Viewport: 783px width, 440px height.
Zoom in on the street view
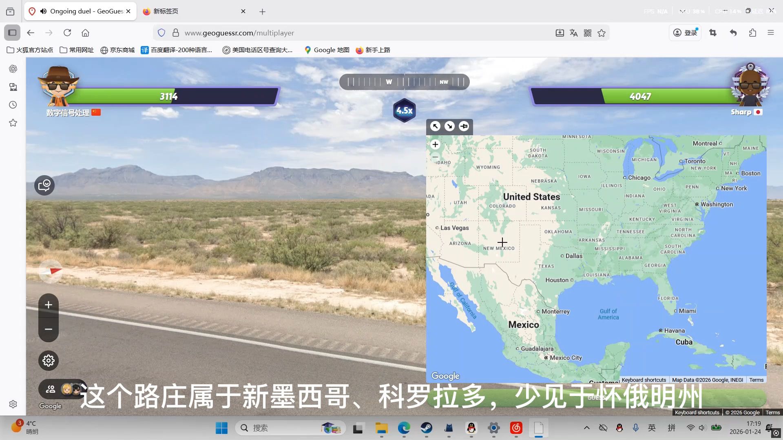point(49,305)
